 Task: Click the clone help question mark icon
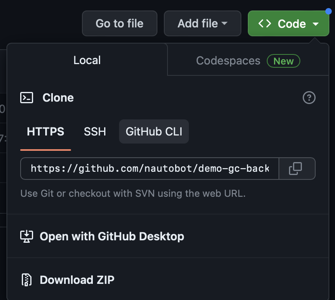click(309, 98)
